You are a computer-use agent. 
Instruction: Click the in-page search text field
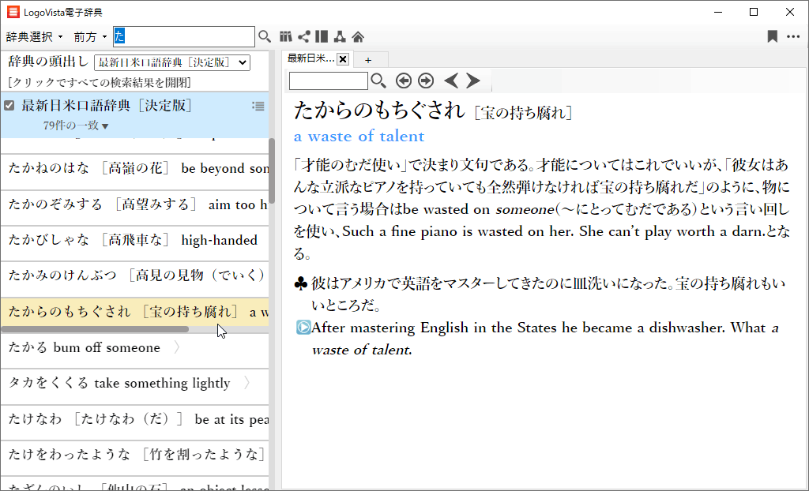328,81
